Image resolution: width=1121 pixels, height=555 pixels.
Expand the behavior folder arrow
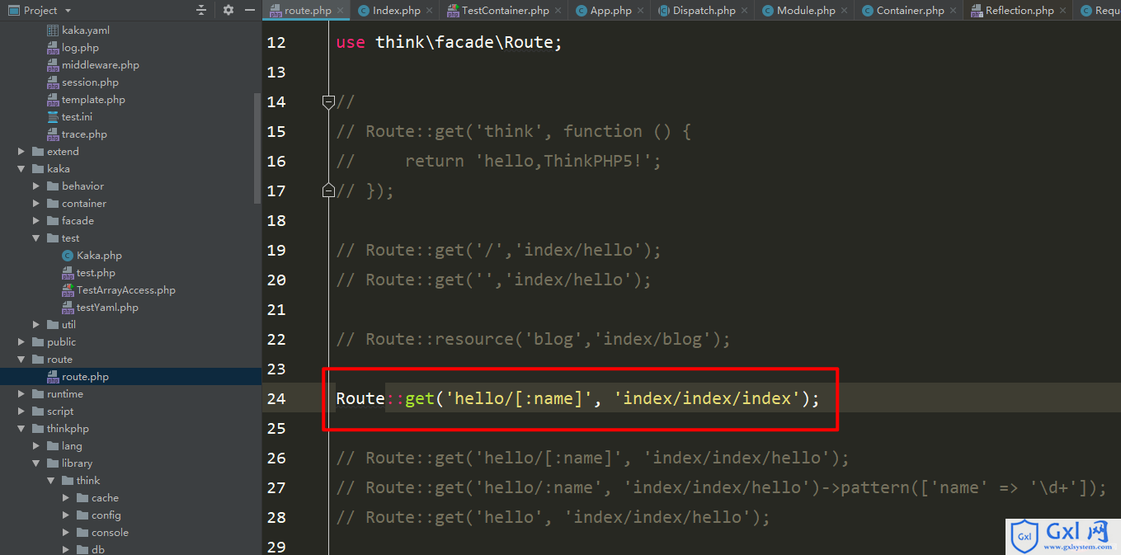[36, 186]
